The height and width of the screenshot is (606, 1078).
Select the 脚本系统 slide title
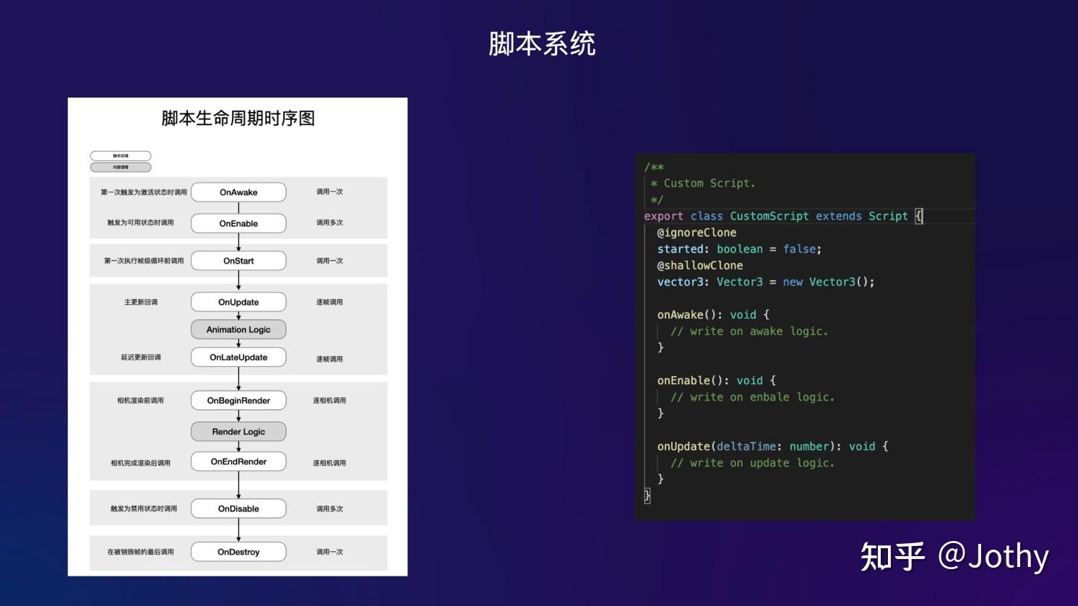tap(541, 43)
